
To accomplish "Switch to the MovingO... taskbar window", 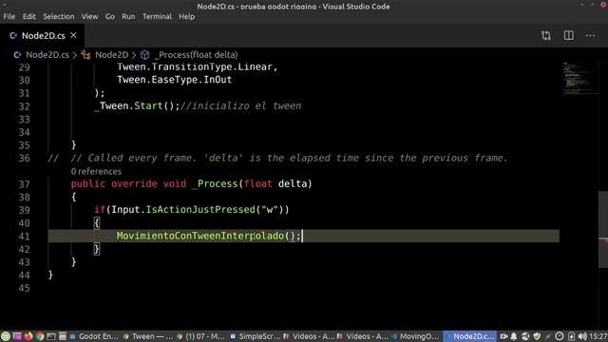I will coord(415,336).
